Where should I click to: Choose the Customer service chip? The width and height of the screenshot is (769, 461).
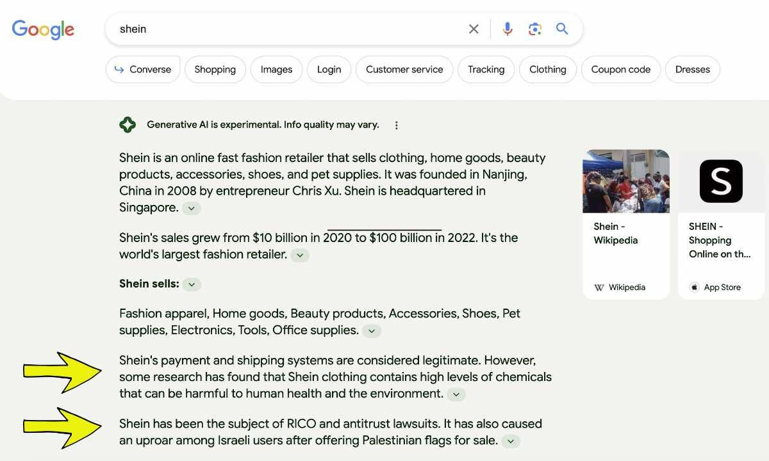[x=404, y=70]
